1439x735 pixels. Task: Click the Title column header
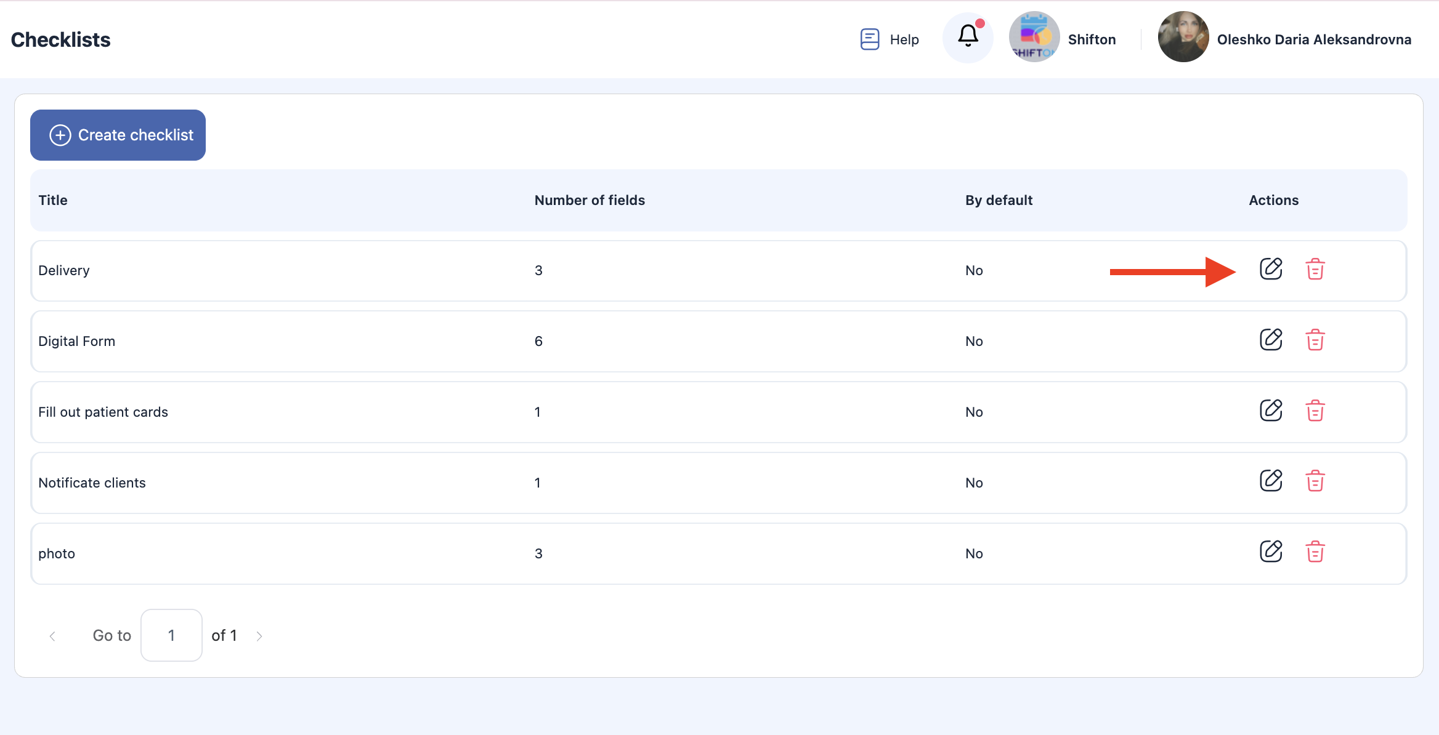[x=53, y=200]
